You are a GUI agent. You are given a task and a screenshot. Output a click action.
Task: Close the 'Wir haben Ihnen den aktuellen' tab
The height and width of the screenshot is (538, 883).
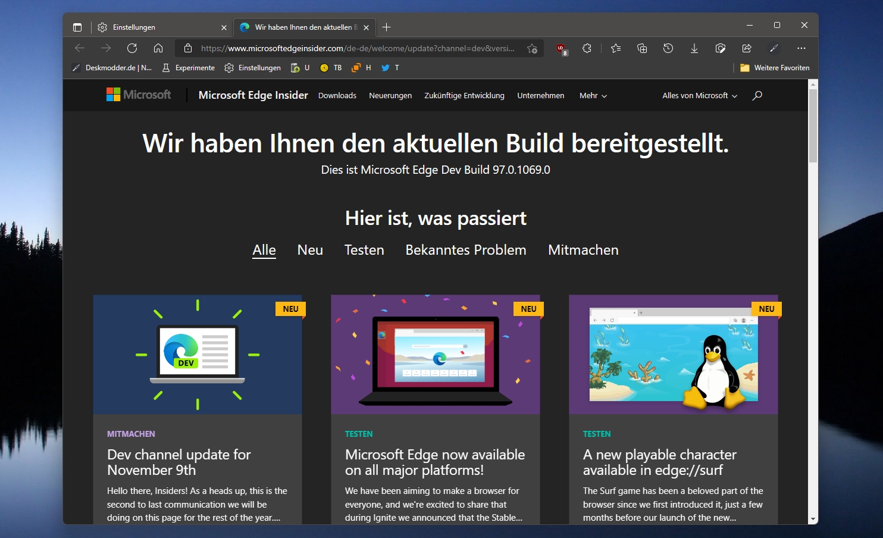tap(366, 27)
